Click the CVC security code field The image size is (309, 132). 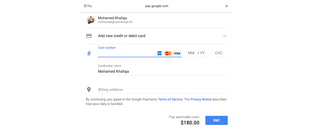(x=221, y=53)
